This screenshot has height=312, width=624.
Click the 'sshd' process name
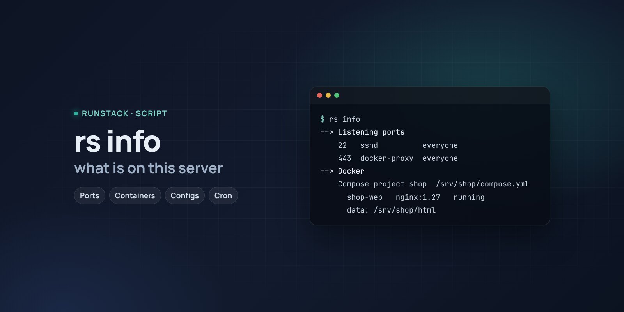(369, 145)
